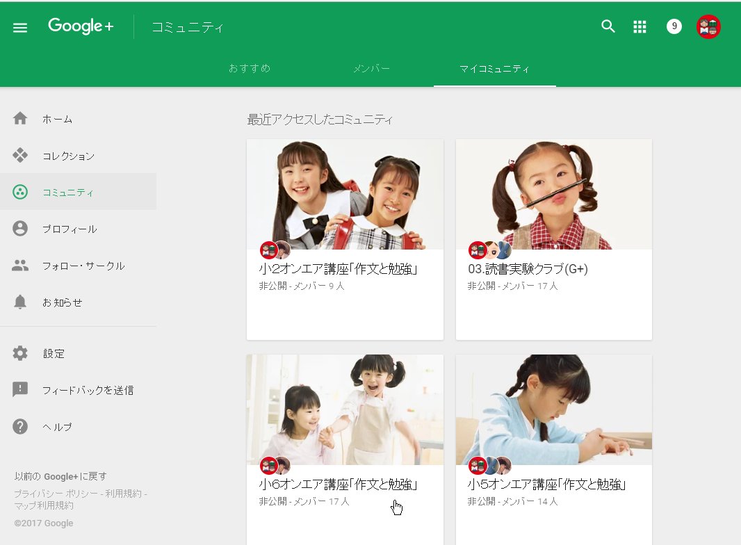This screenshot has width=741, height=545.
Task: Switch to the メンバー tab
Action: click(371, 69)
